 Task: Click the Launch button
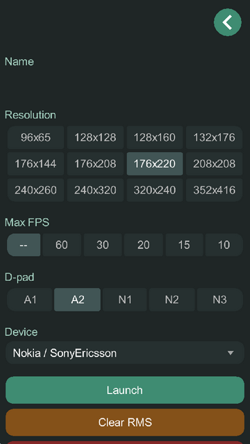click(125, 390)
